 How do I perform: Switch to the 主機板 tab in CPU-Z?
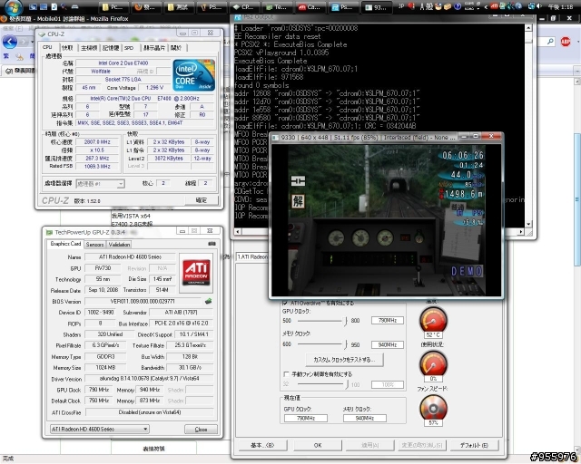89,48
